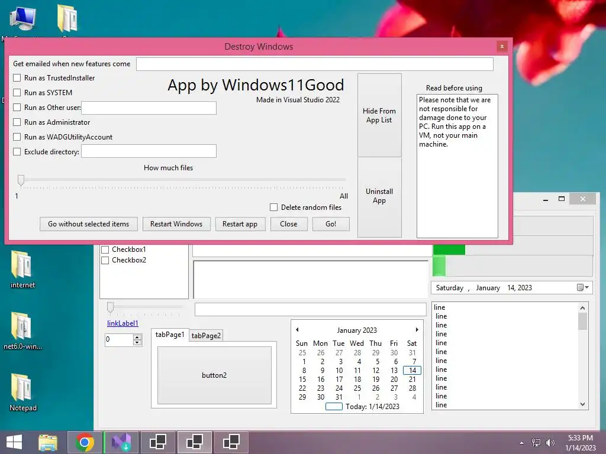Check Checkbox2 in background window
This screenshot has width=606, height=454.
[x=105, y=261]
